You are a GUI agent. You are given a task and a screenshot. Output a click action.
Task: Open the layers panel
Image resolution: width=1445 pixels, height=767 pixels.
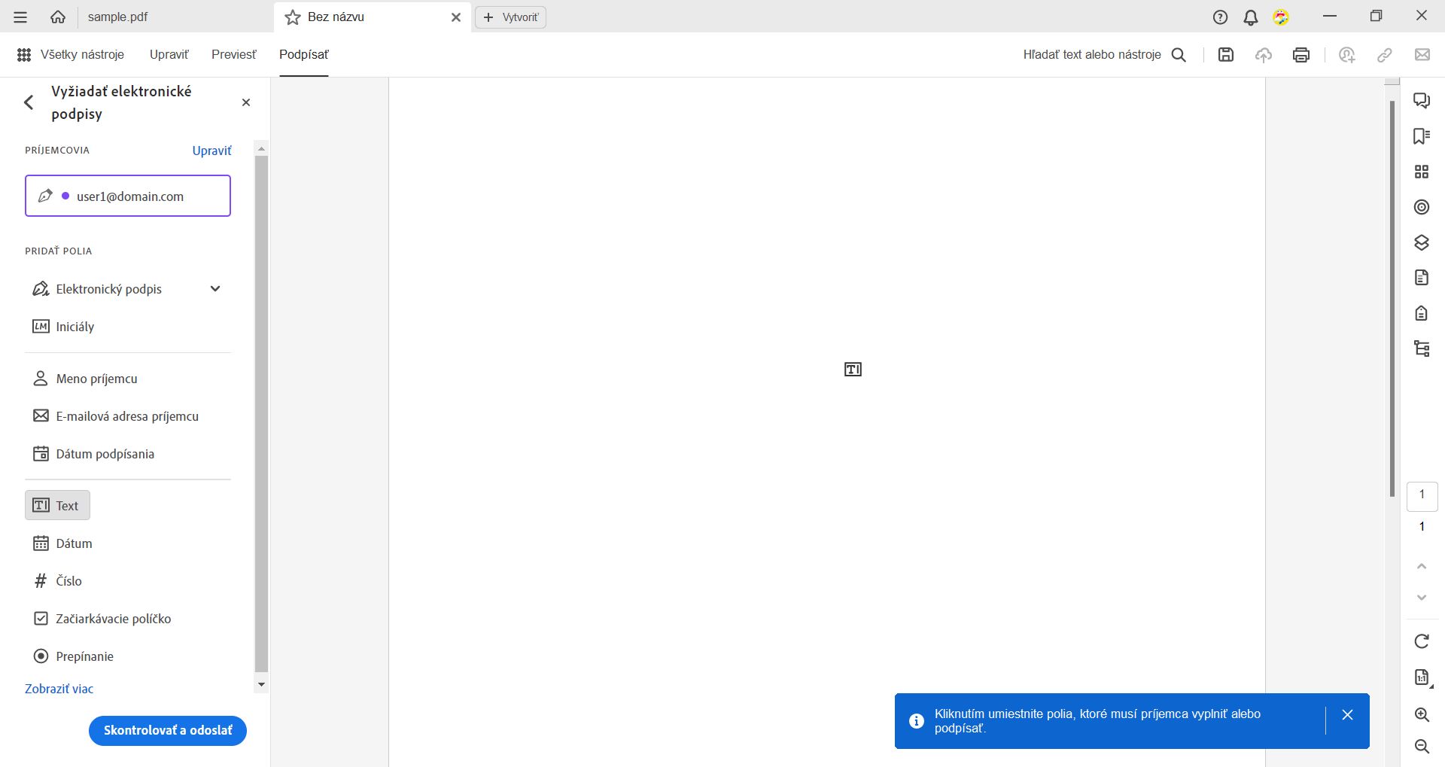click(1422, 242)
